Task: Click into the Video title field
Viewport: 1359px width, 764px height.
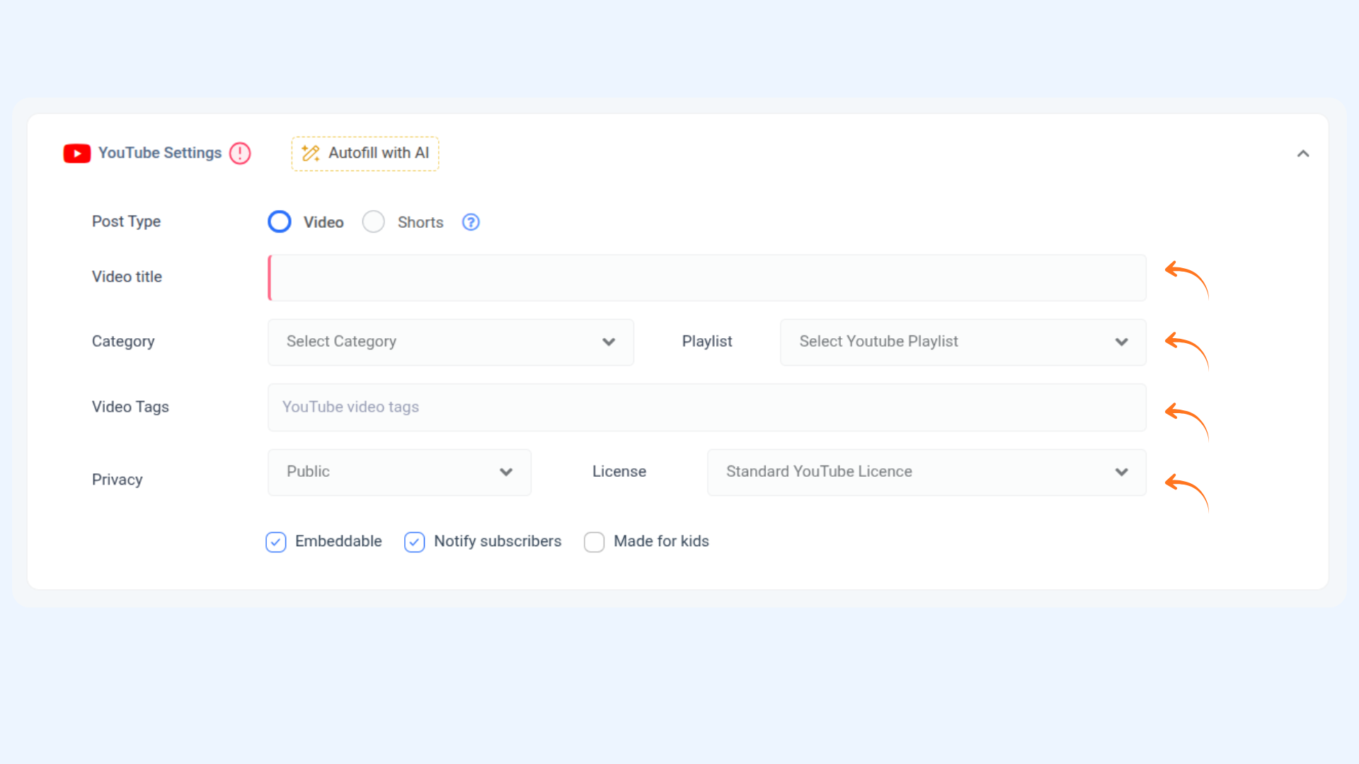Action: click(x=706, y=278)
